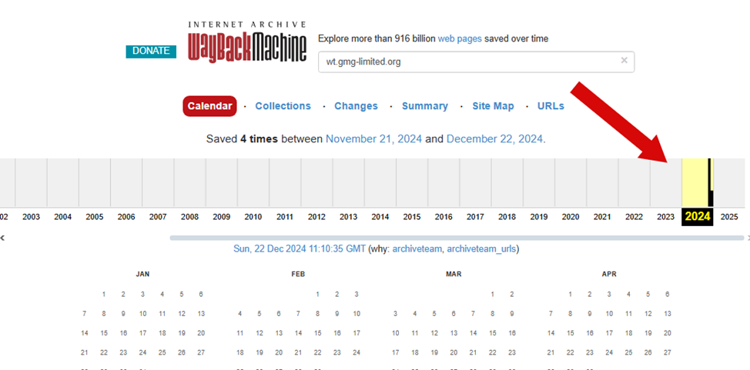Click the URL search input field
750x370 pixels.
click(476, 62)
